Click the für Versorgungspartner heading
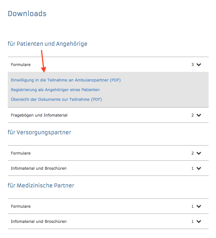 coord(40,132)
